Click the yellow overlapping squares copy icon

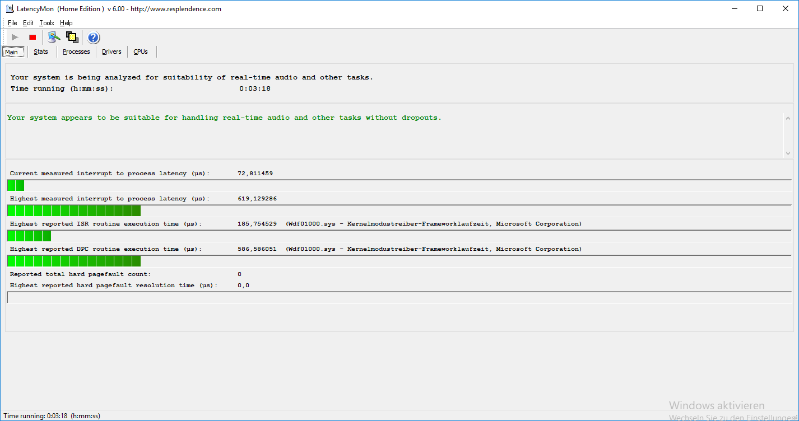click(72, 38)
